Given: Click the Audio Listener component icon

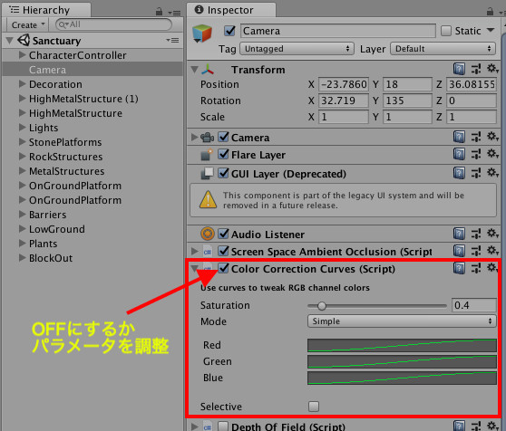Looking at the screenshot, I should [208, 234].
